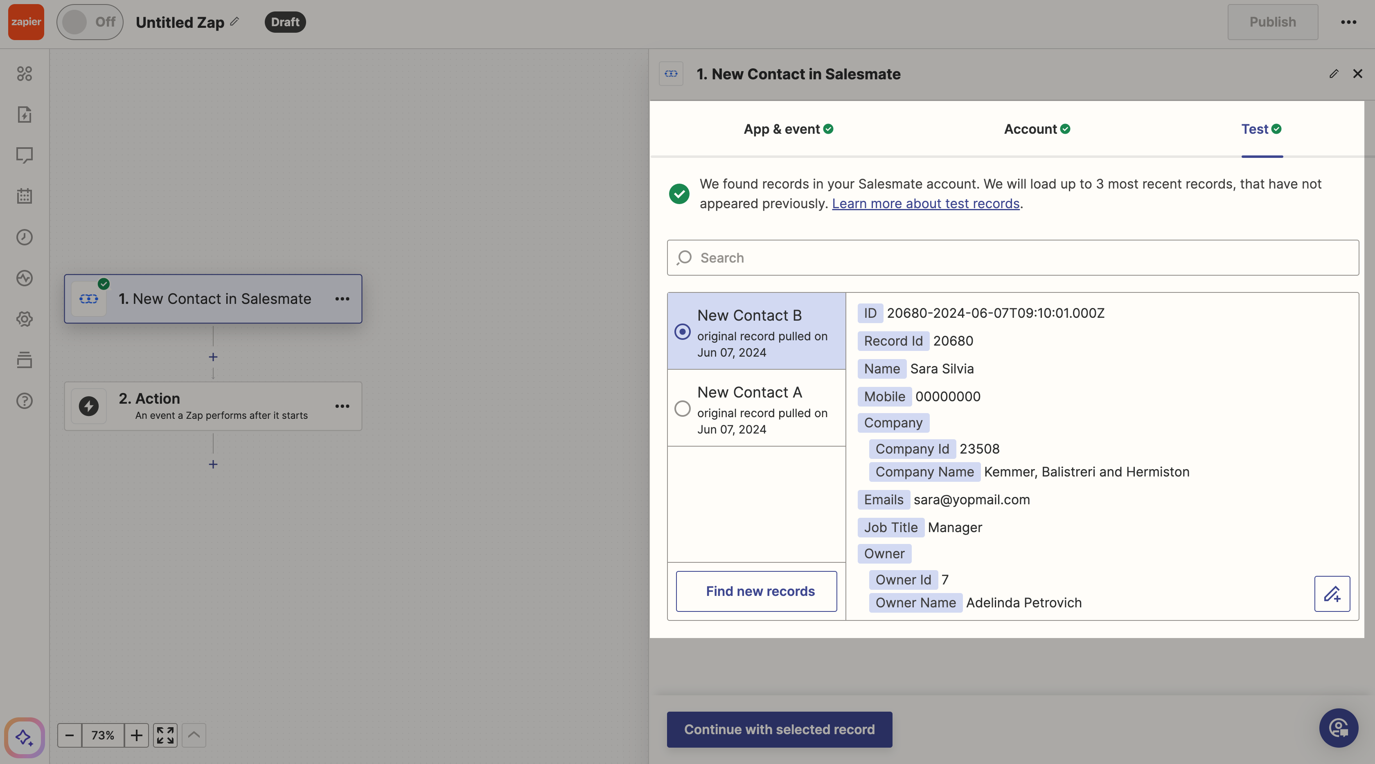Click the records Search field
Screen dimensions: 1375x764
[x=1012, y=258]
